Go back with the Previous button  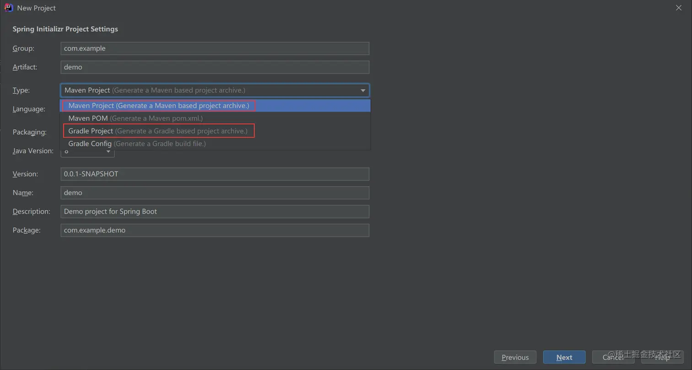click(515, 357)
